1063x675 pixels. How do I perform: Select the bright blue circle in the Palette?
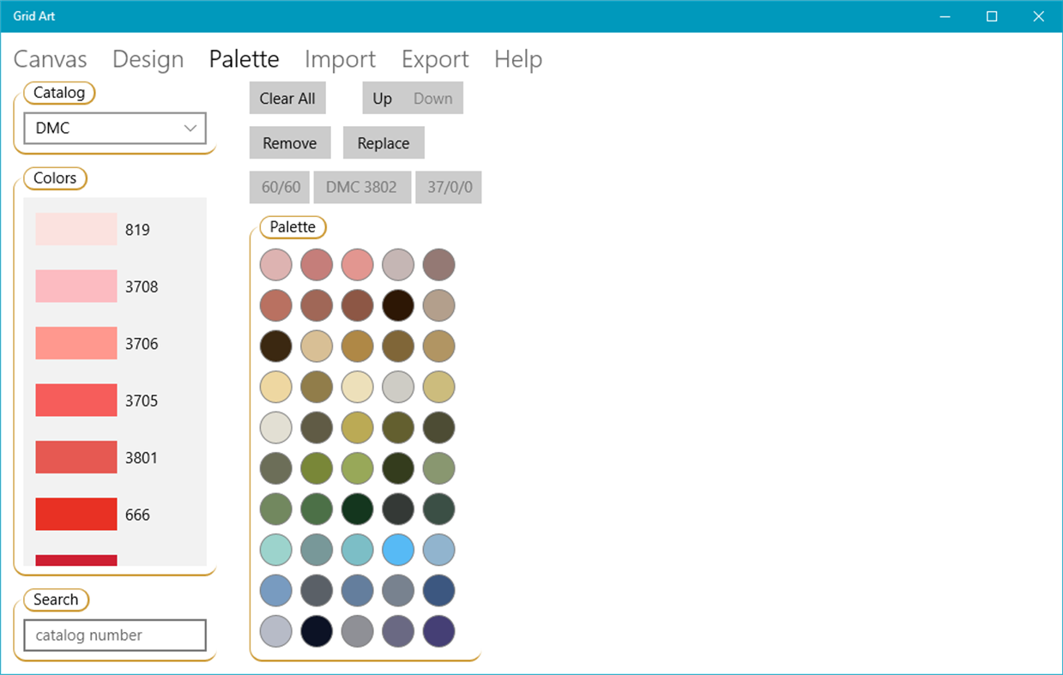click(x=398, y=550)
